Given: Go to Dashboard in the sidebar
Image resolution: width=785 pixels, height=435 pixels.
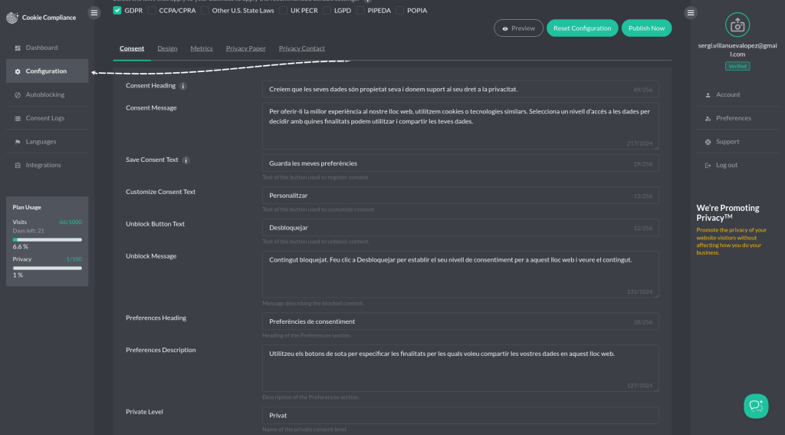Looking at the screenshot, I should [41, 48].
